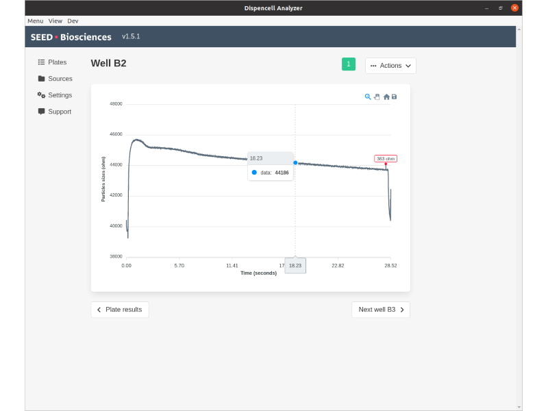Click the version v1.5.1 text
548x411 pixels.
(x=131, y=36)
